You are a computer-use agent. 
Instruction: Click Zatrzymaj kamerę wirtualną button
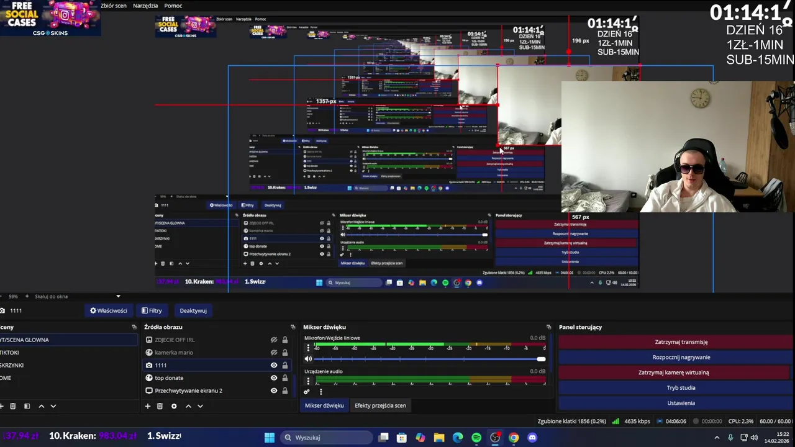tap(675, 372)
